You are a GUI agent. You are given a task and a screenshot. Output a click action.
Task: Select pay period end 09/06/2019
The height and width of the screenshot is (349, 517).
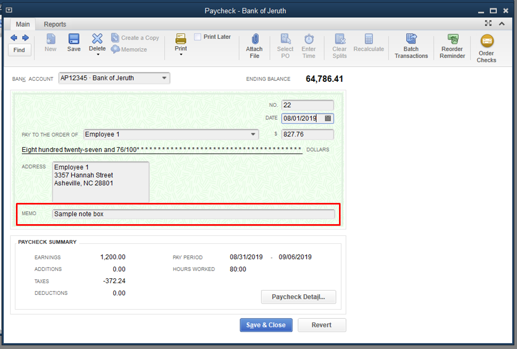295,257
